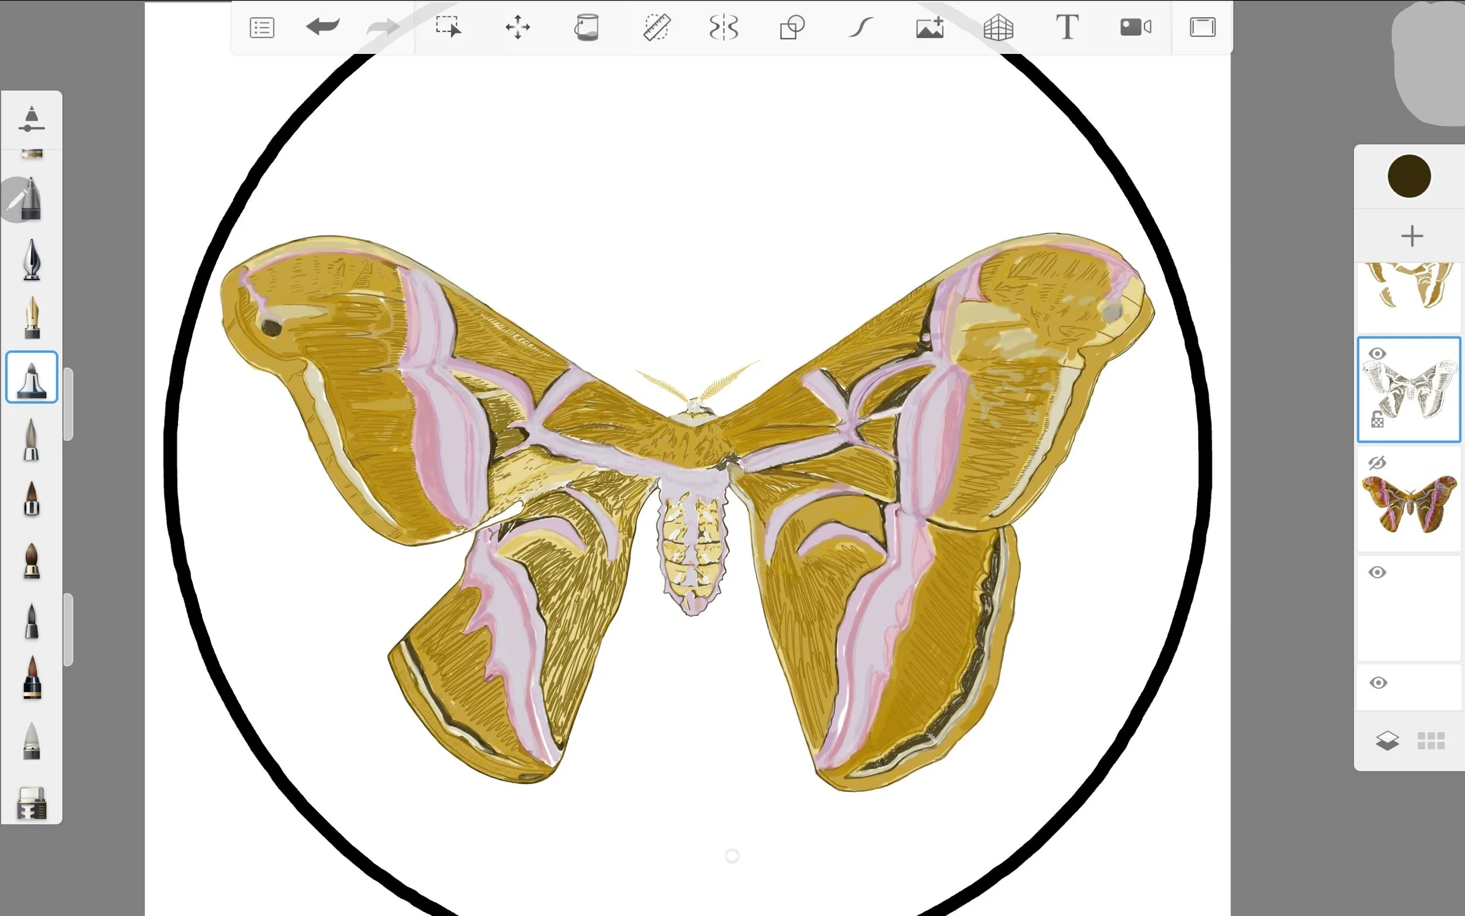Undo the last stroke
The height and width of the screenshot is (916, 1465).
pyautogui.click(x=323, y=26)
